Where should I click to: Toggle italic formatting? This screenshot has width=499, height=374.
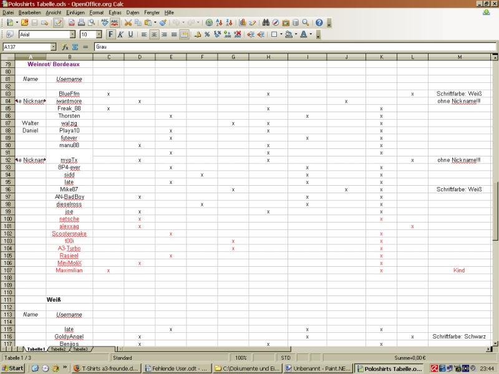coord(120,34)
